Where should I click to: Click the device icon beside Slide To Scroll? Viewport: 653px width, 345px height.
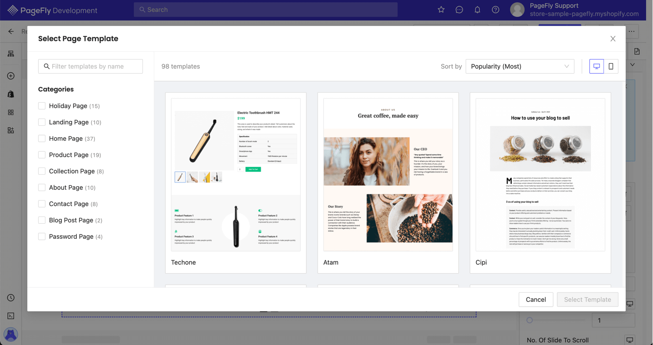coord(630,340)
